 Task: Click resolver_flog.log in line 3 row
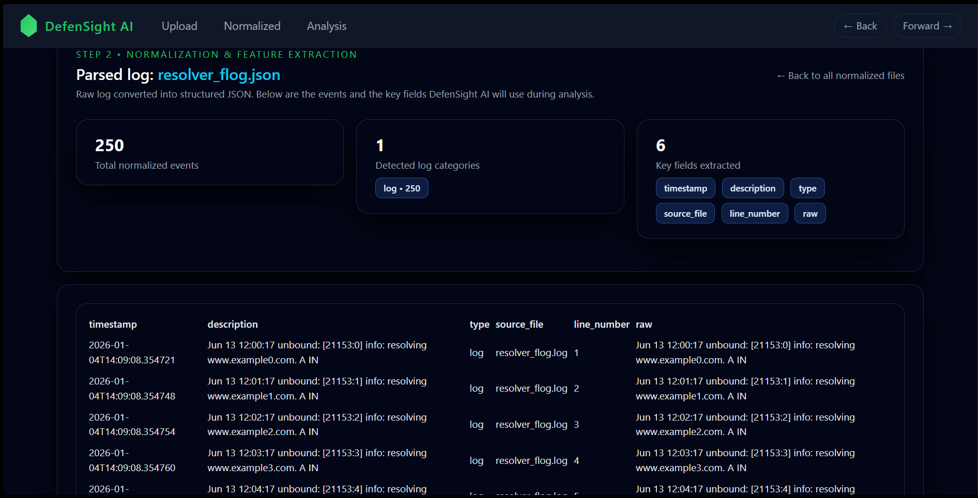tap(531, 425)
